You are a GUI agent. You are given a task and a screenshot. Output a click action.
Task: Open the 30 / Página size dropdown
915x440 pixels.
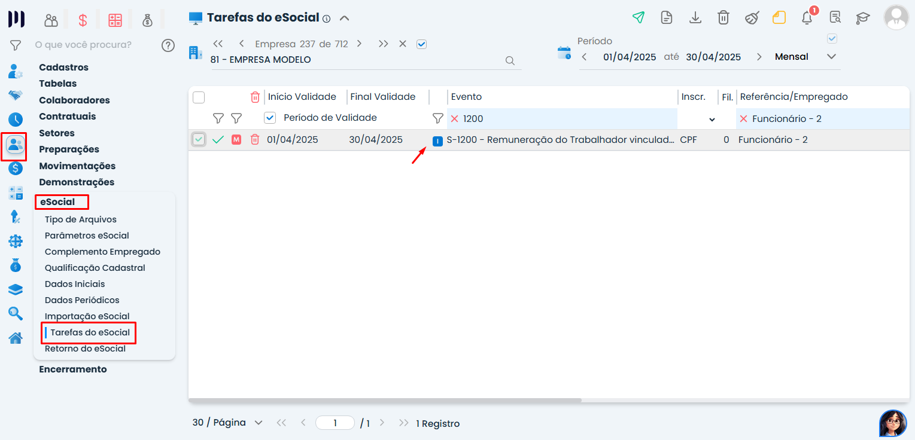point(227,423)
